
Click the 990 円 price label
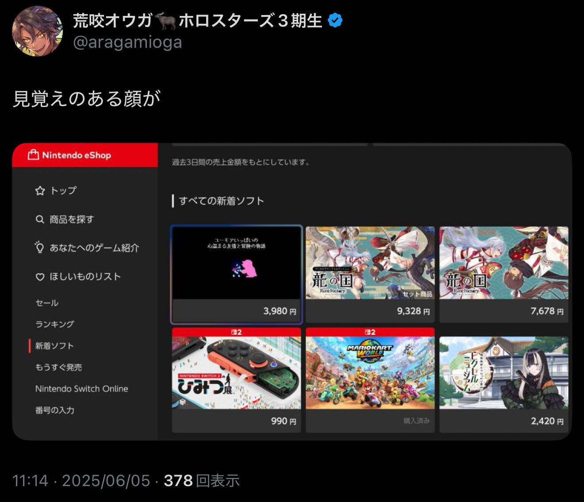pyautogui.click(x=284, y=421)
